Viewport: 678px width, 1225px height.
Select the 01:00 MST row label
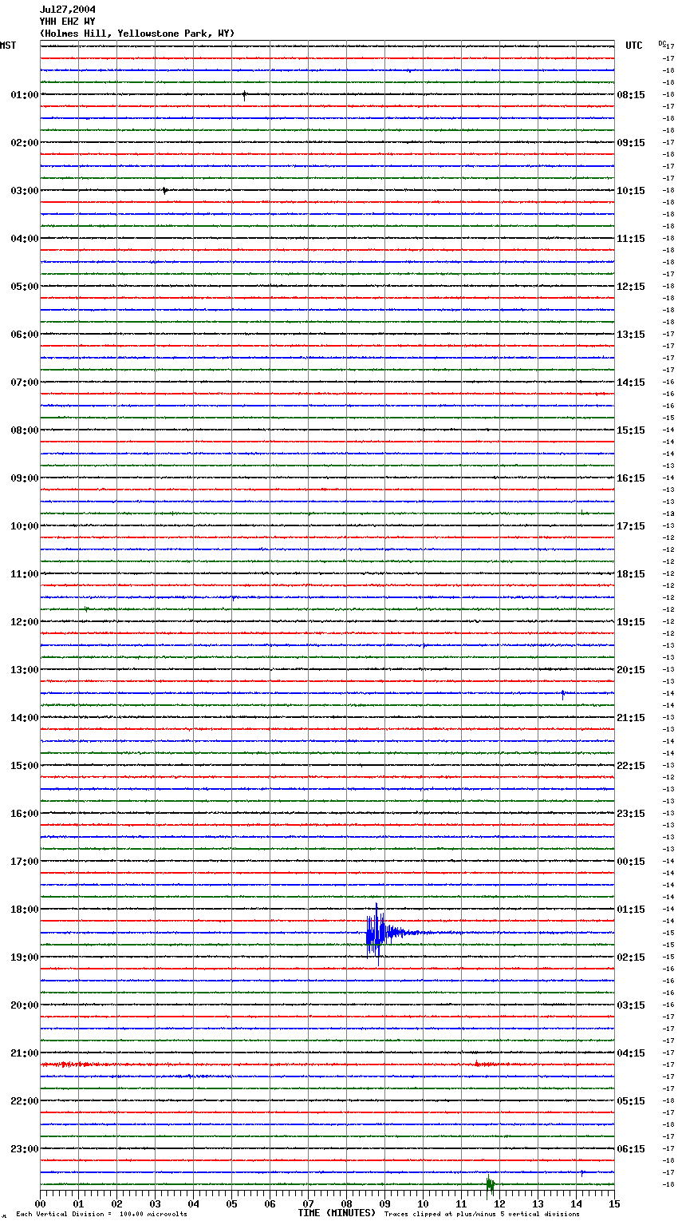[25, 95]
